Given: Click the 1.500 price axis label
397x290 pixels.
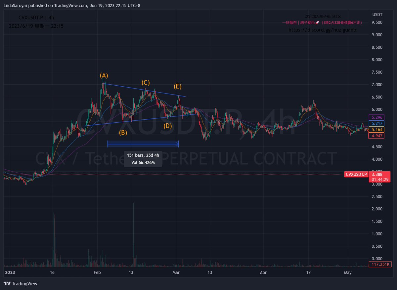Looking at the screenshot, I should [x=377, y=222].
